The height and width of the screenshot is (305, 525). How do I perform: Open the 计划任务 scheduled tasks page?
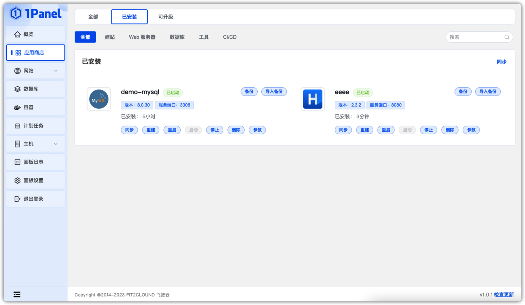32,125
